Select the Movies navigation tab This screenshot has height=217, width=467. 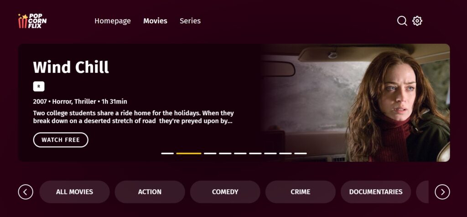[155, 21]
